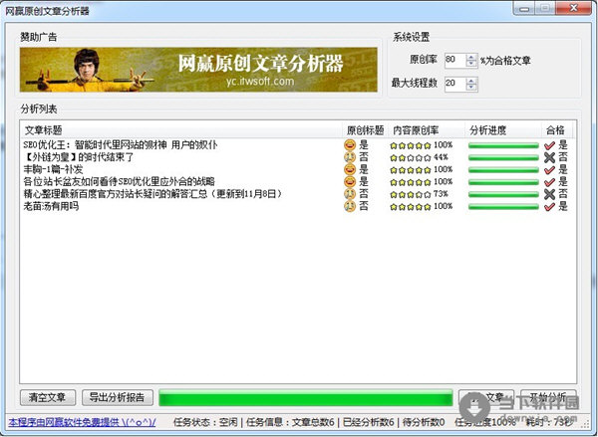Click the 开始分析 button
The image size is (598, 437).
548,398
